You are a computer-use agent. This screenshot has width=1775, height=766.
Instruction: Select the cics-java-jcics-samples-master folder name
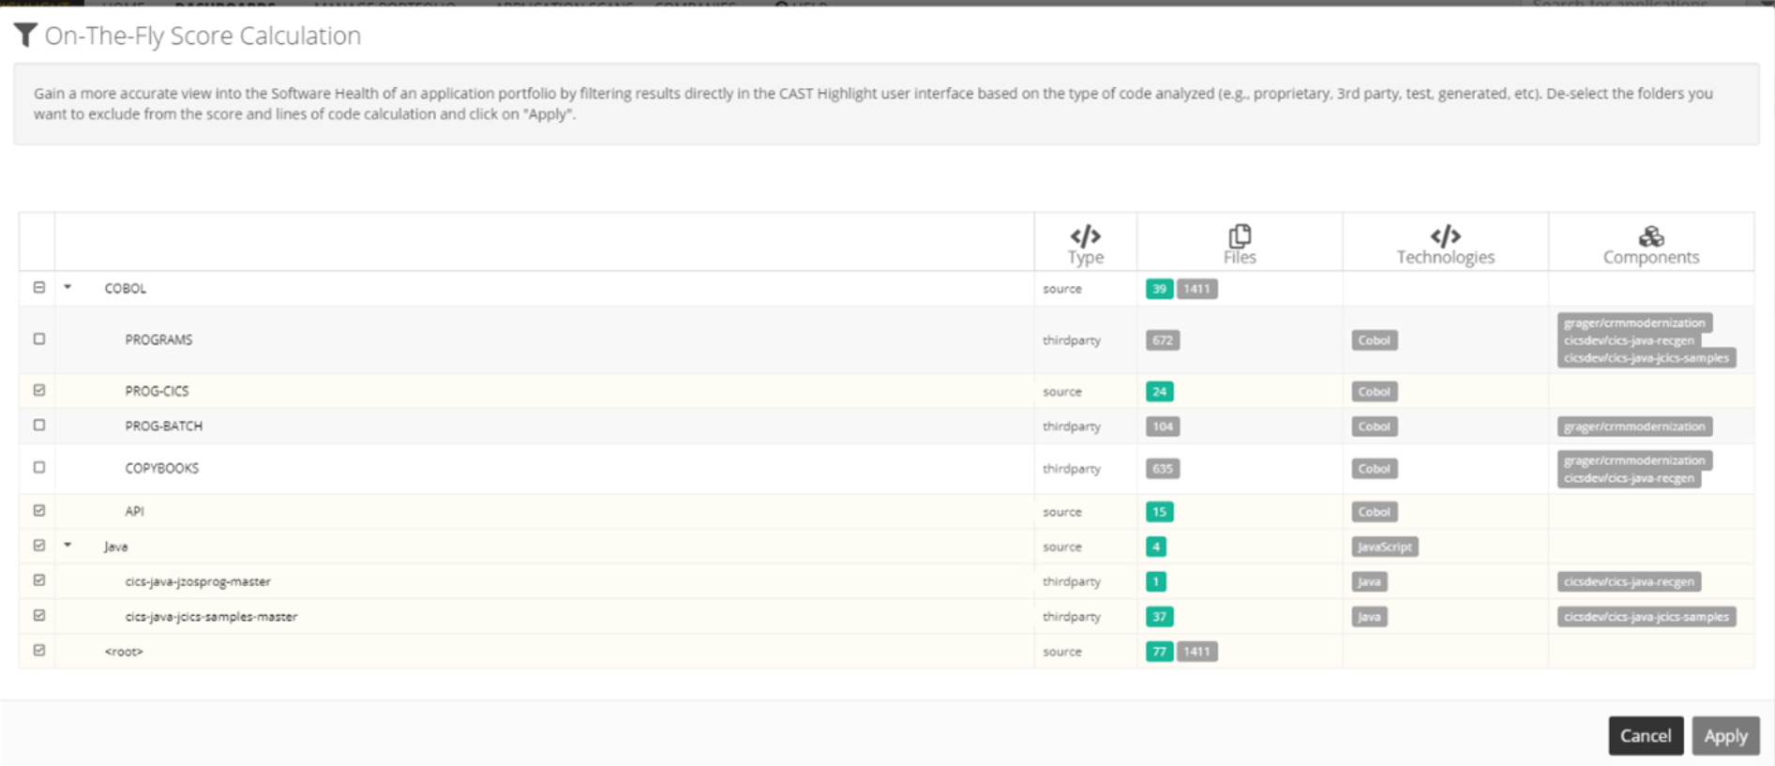(x=211, y=616)
